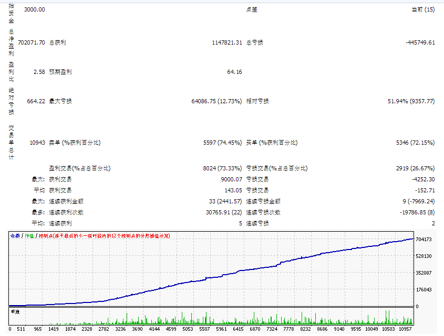
Task: Select gross profit value 1147821.31
Action: pos(227,42)
